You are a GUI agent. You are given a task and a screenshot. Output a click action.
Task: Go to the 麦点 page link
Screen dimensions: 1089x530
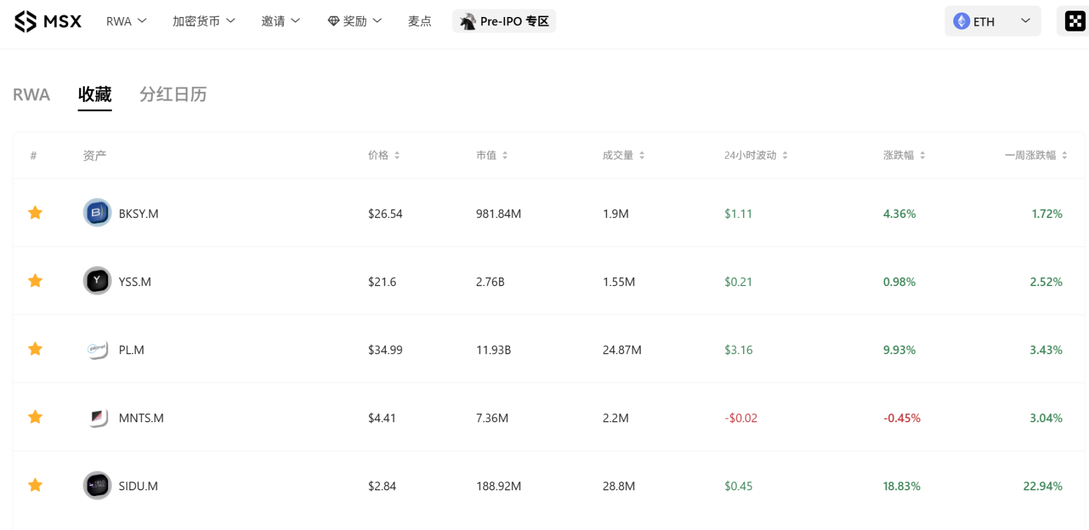[x=419, y=21]
